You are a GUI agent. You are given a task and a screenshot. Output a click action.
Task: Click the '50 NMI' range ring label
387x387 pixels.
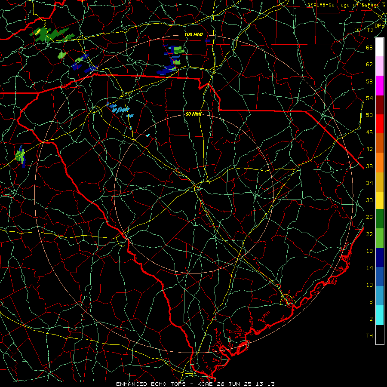click(x=193, y=114)
